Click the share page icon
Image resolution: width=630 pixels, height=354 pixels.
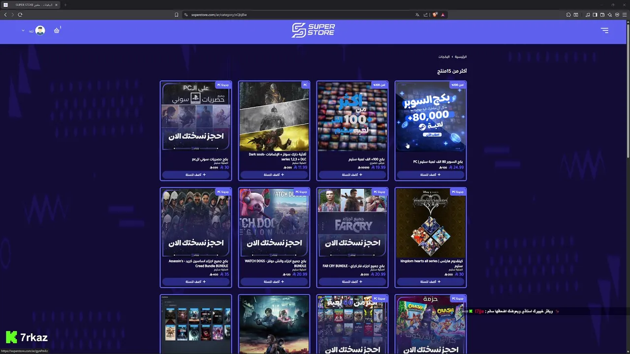coord(426,15)
